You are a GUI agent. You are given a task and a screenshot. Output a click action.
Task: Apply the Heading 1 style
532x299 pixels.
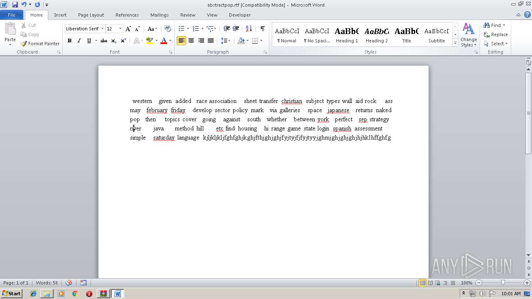tap(347, 35)
